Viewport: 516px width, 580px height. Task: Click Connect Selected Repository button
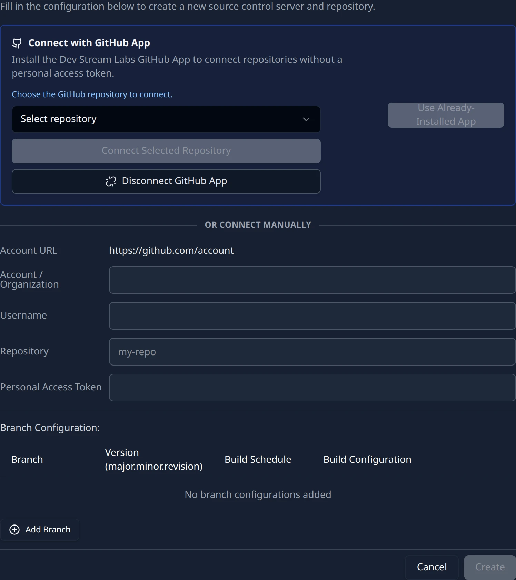pos(166,151)
